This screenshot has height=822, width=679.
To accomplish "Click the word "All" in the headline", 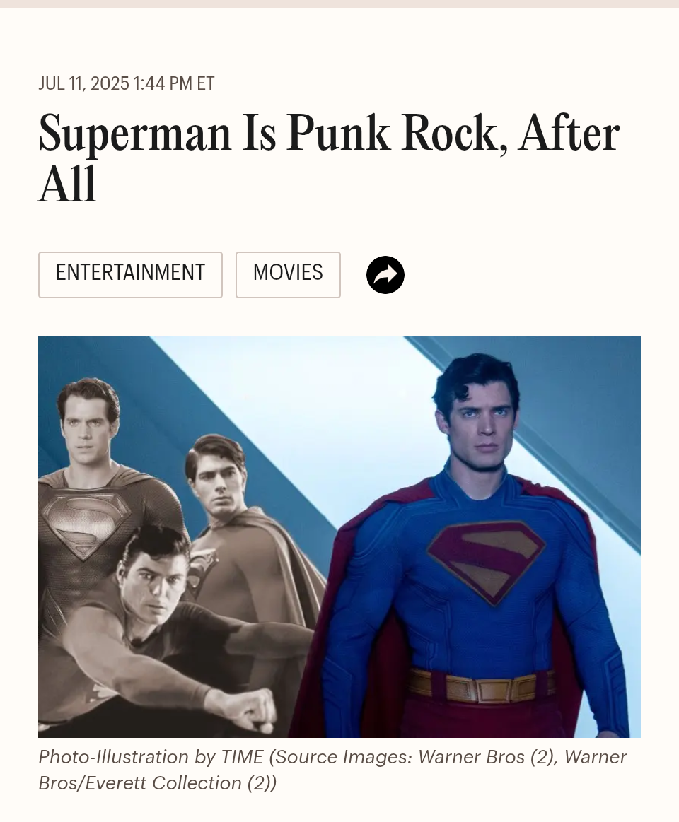I will pos(68,184).
